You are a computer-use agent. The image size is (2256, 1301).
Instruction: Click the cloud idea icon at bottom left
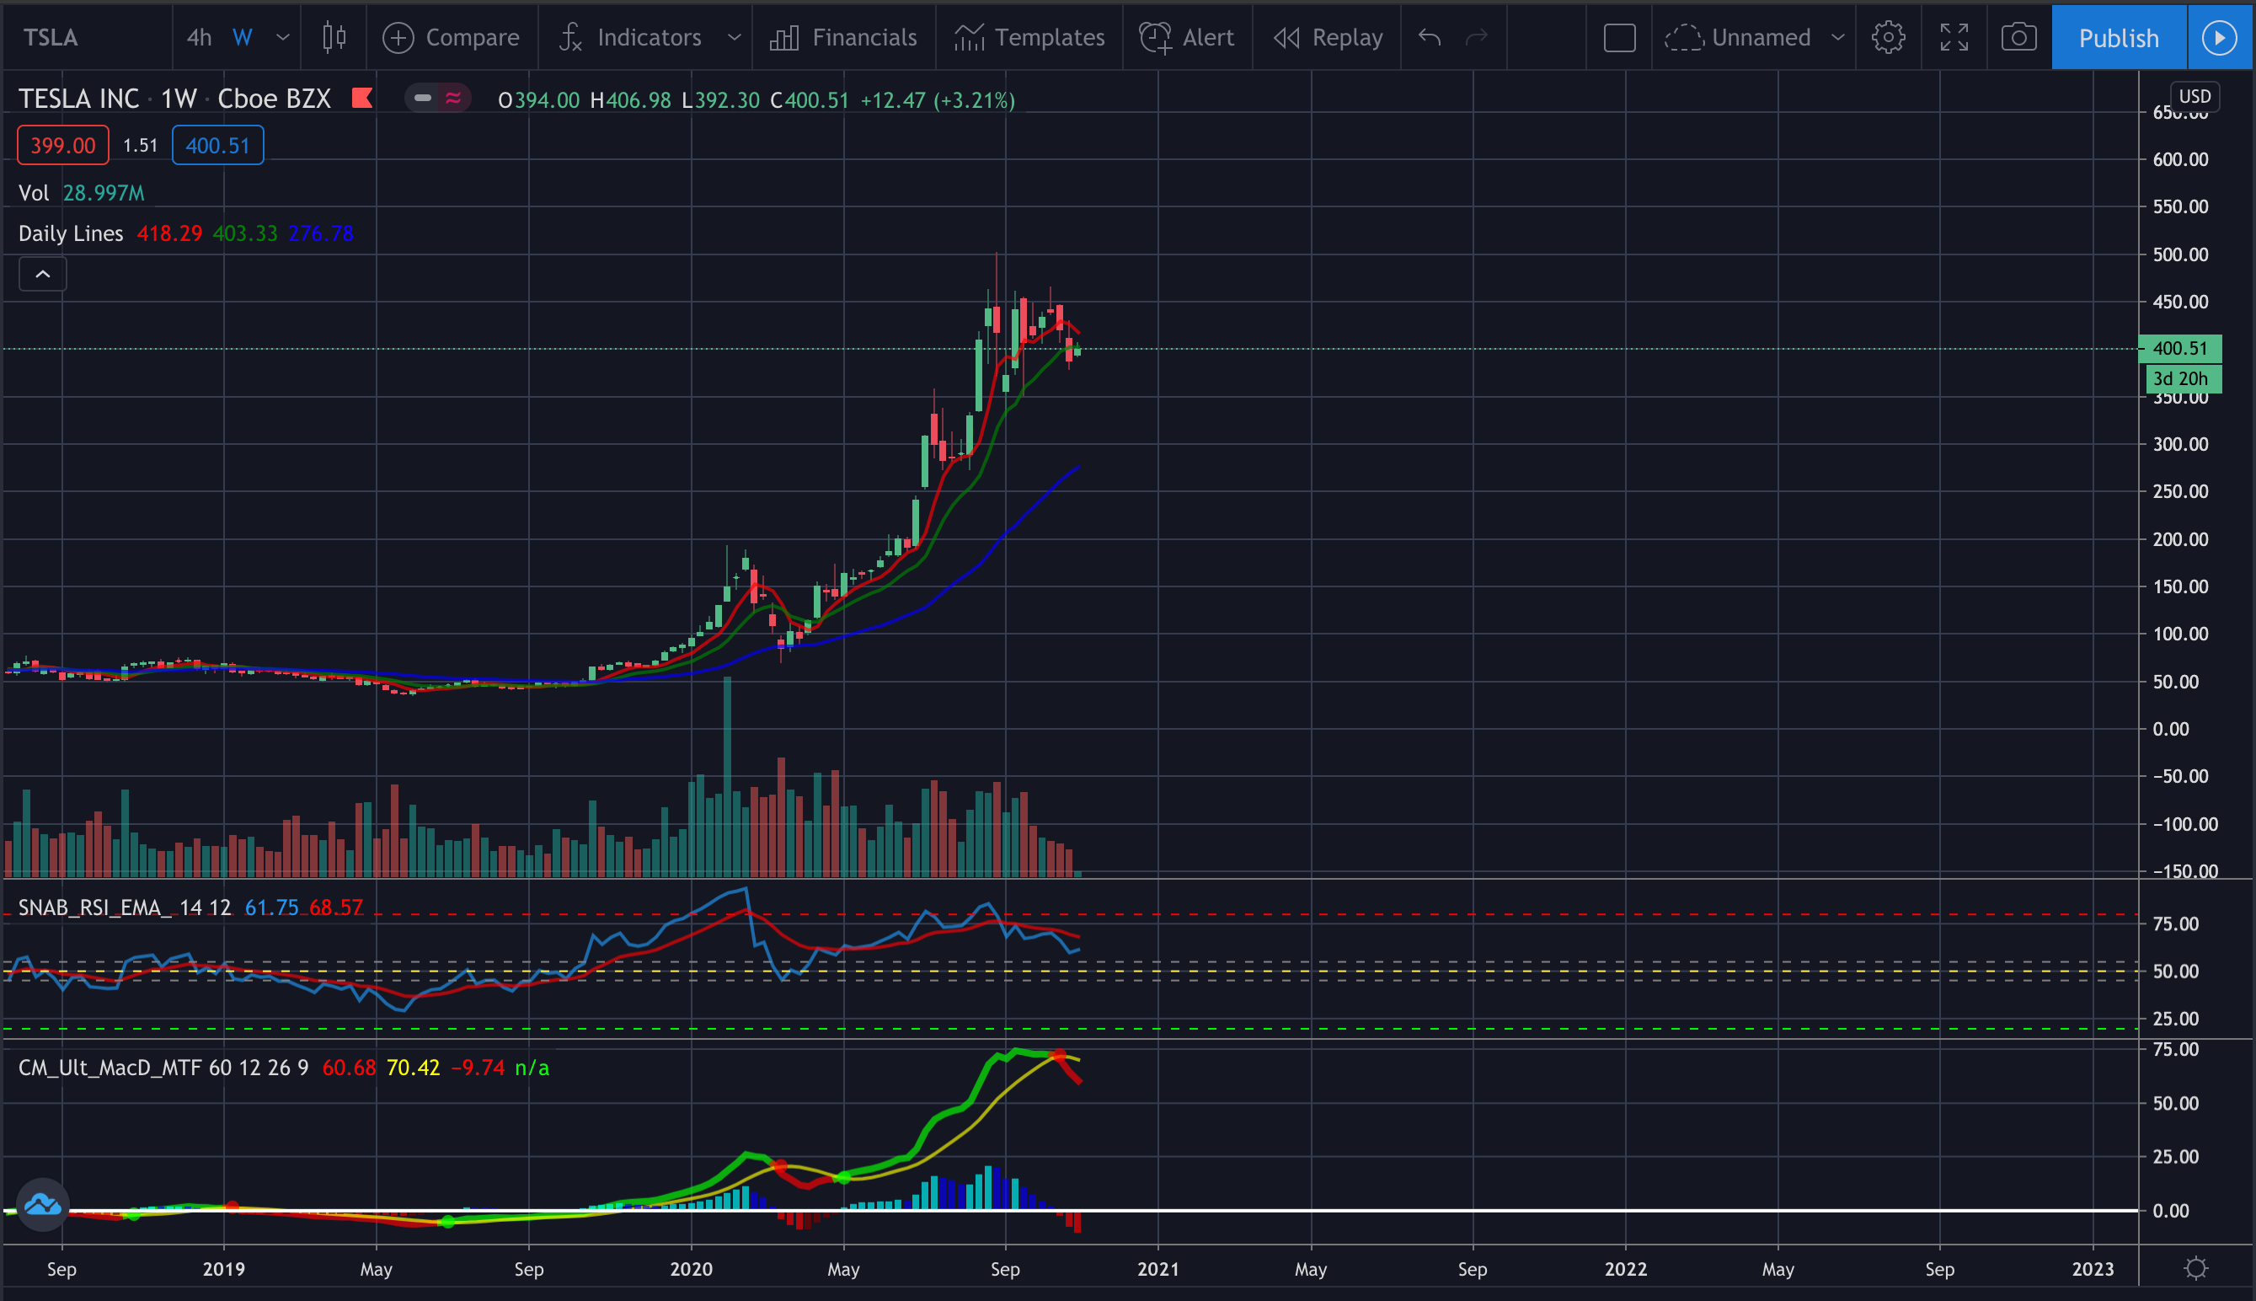[42, 1206]
